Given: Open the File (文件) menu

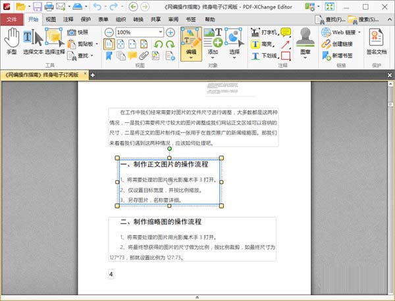Looking at the screenshot, I should click(x=11, y=20).
